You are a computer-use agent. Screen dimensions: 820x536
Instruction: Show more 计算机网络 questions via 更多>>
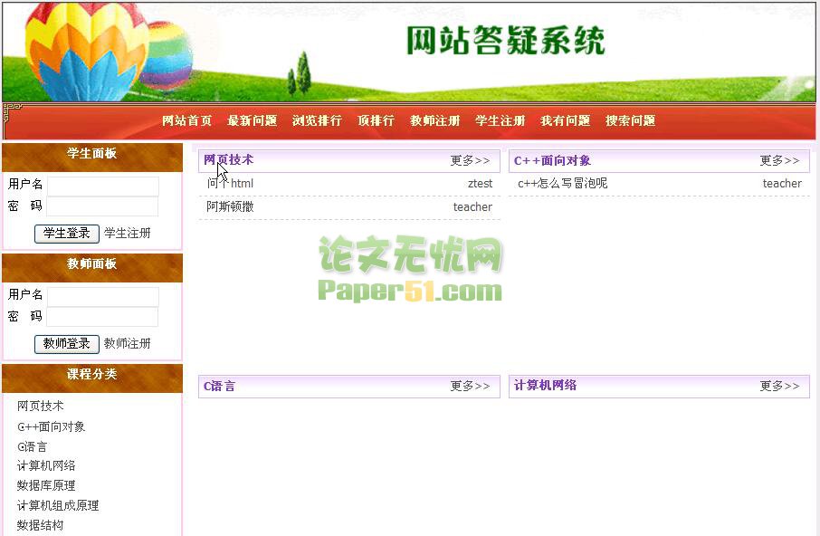780,386
